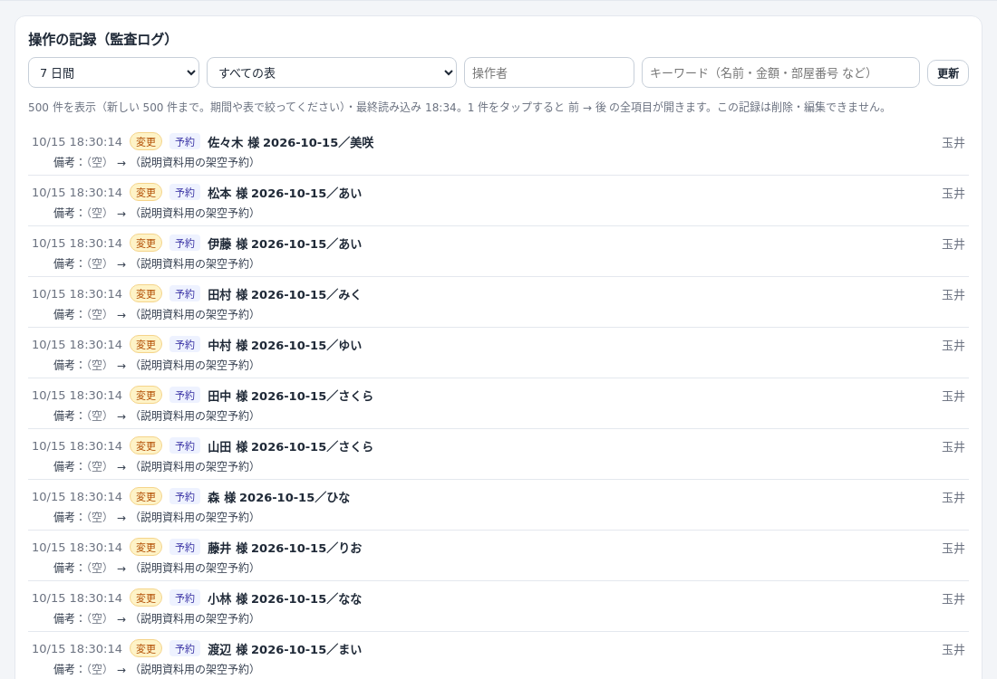Click operator 玉井 in 田村 row
997x679 pixels.
pyautogui.click(x=953, y=295)
